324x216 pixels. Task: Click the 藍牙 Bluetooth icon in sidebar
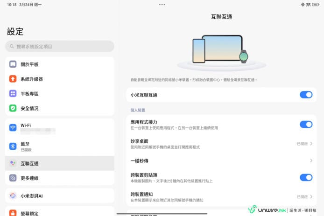(x=13, y=146)
